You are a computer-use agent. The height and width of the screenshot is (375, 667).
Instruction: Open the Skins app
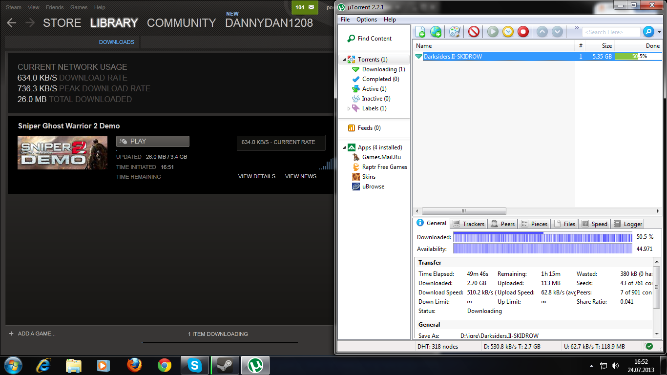pyautogui.click(x=369, y=177)
